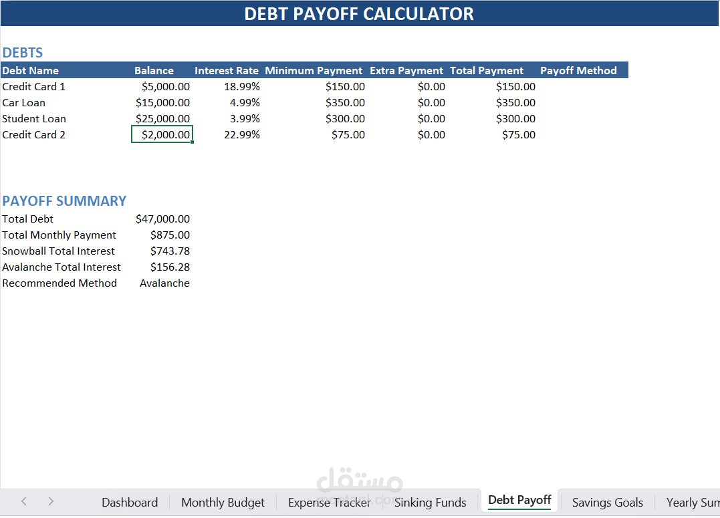Screen dimensions: 720x518
Task: Click the Snowball Total Interest label
Action: 58,251
